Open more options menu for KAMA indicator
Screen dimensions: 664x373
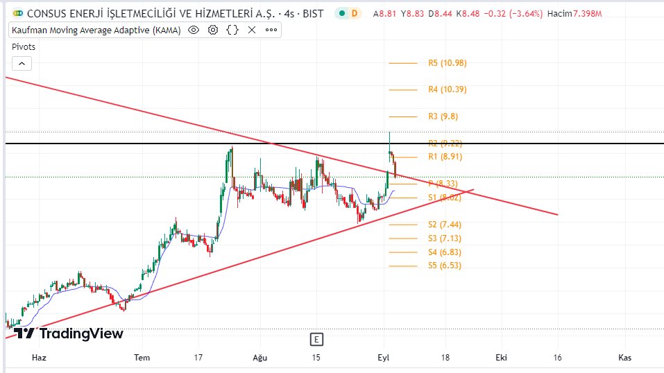tap(271, 30)
